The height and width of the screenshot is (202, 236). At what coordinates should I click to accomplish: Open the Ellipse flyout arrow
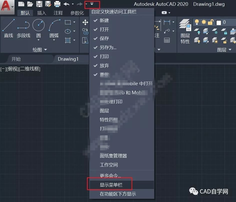click(x=74, y=31)
